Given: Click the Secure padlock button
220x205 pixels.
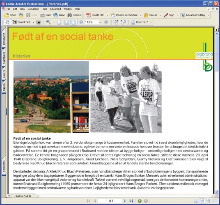Looking at the screenshot, I should click(x=151, y=15).
